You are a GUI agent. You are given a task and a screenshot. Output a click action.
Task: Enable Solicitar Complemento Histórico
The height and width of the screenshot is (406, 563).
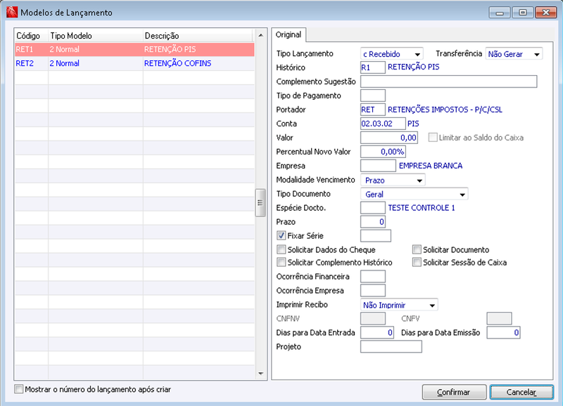[x=281, y=262]
